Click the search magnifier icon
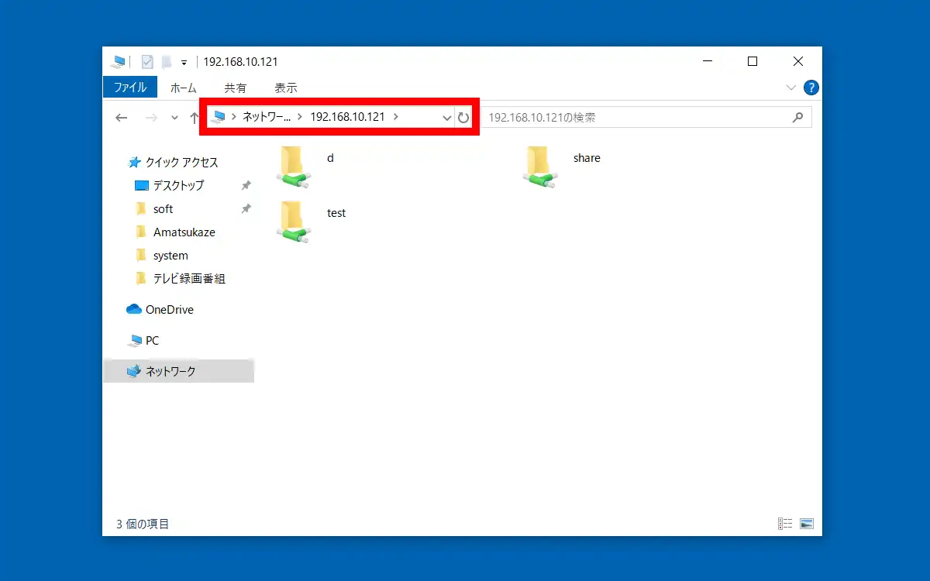Screen dimensions: 930x581 pyautogui.click(x=797, y=118)
